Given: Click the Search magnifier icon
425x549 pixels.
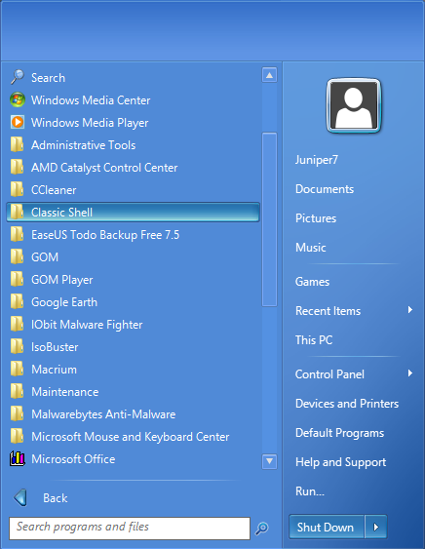Looking at the screenshot, I should click(18, 77).
